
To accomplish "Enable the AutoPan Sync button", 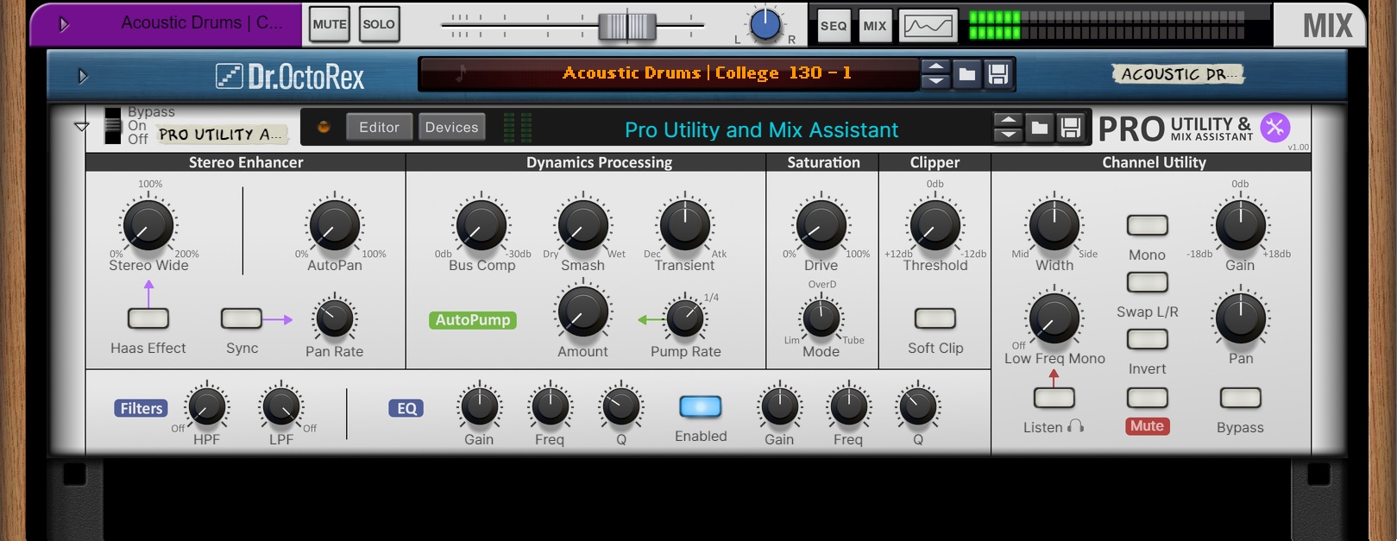I will (x=241, y=318).
